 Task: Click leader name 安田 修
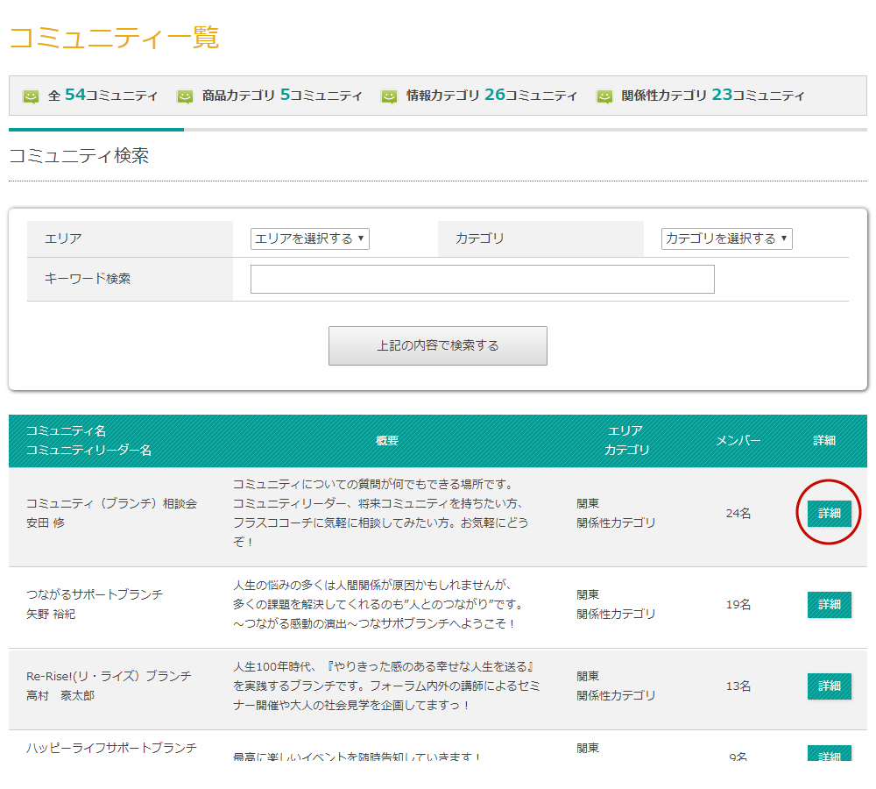[x=46, y=522]
